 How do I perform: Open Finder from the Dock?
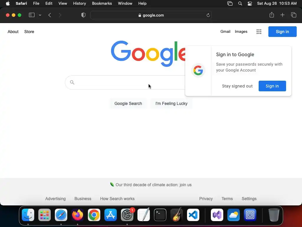click(28, 215)
